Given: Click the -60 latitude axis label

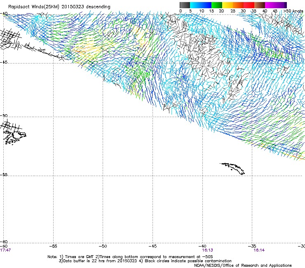Looking at the screenshot, I should pyautogui.click(x=4, y=242).
